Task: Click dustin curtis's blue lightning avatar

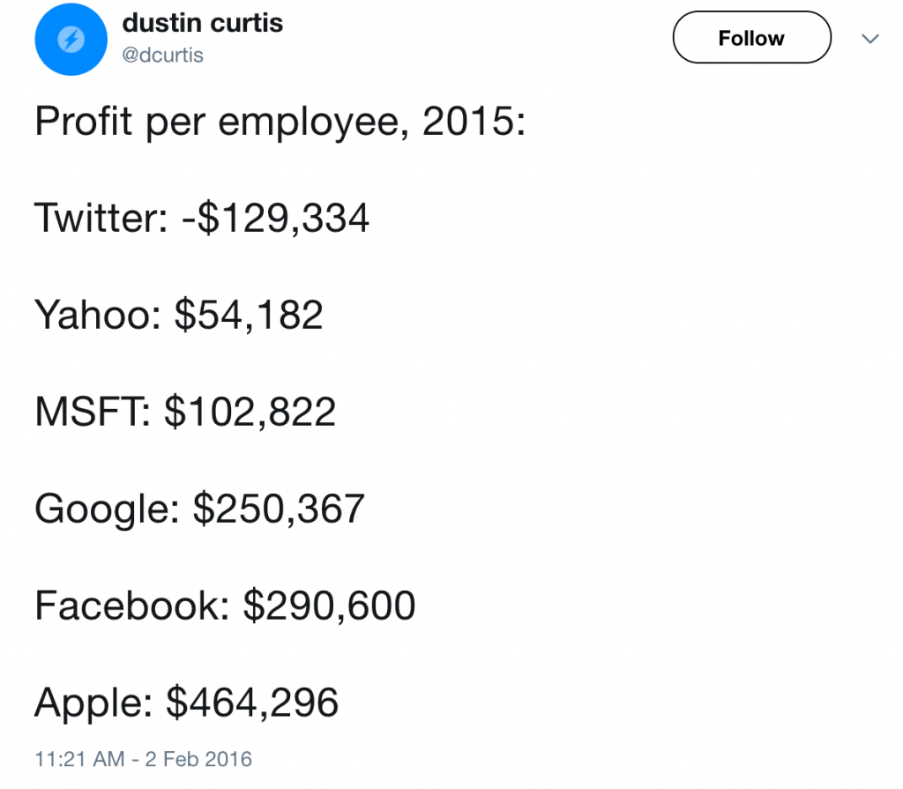Action: tap(69, 41)
